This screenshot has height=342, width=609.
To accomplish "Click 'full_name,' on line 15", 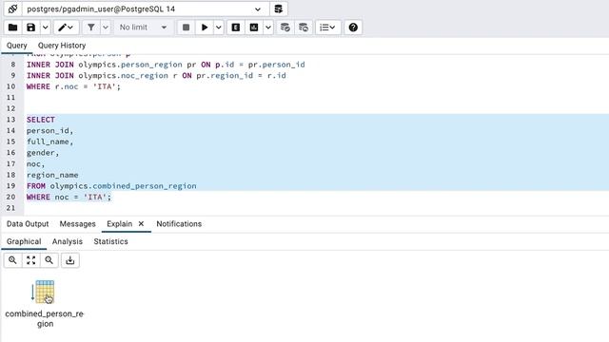I will point(49,142).
